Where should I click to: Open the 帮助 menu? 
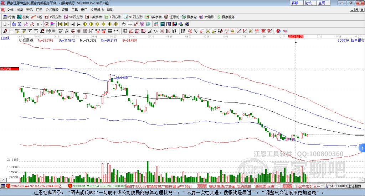110,10
